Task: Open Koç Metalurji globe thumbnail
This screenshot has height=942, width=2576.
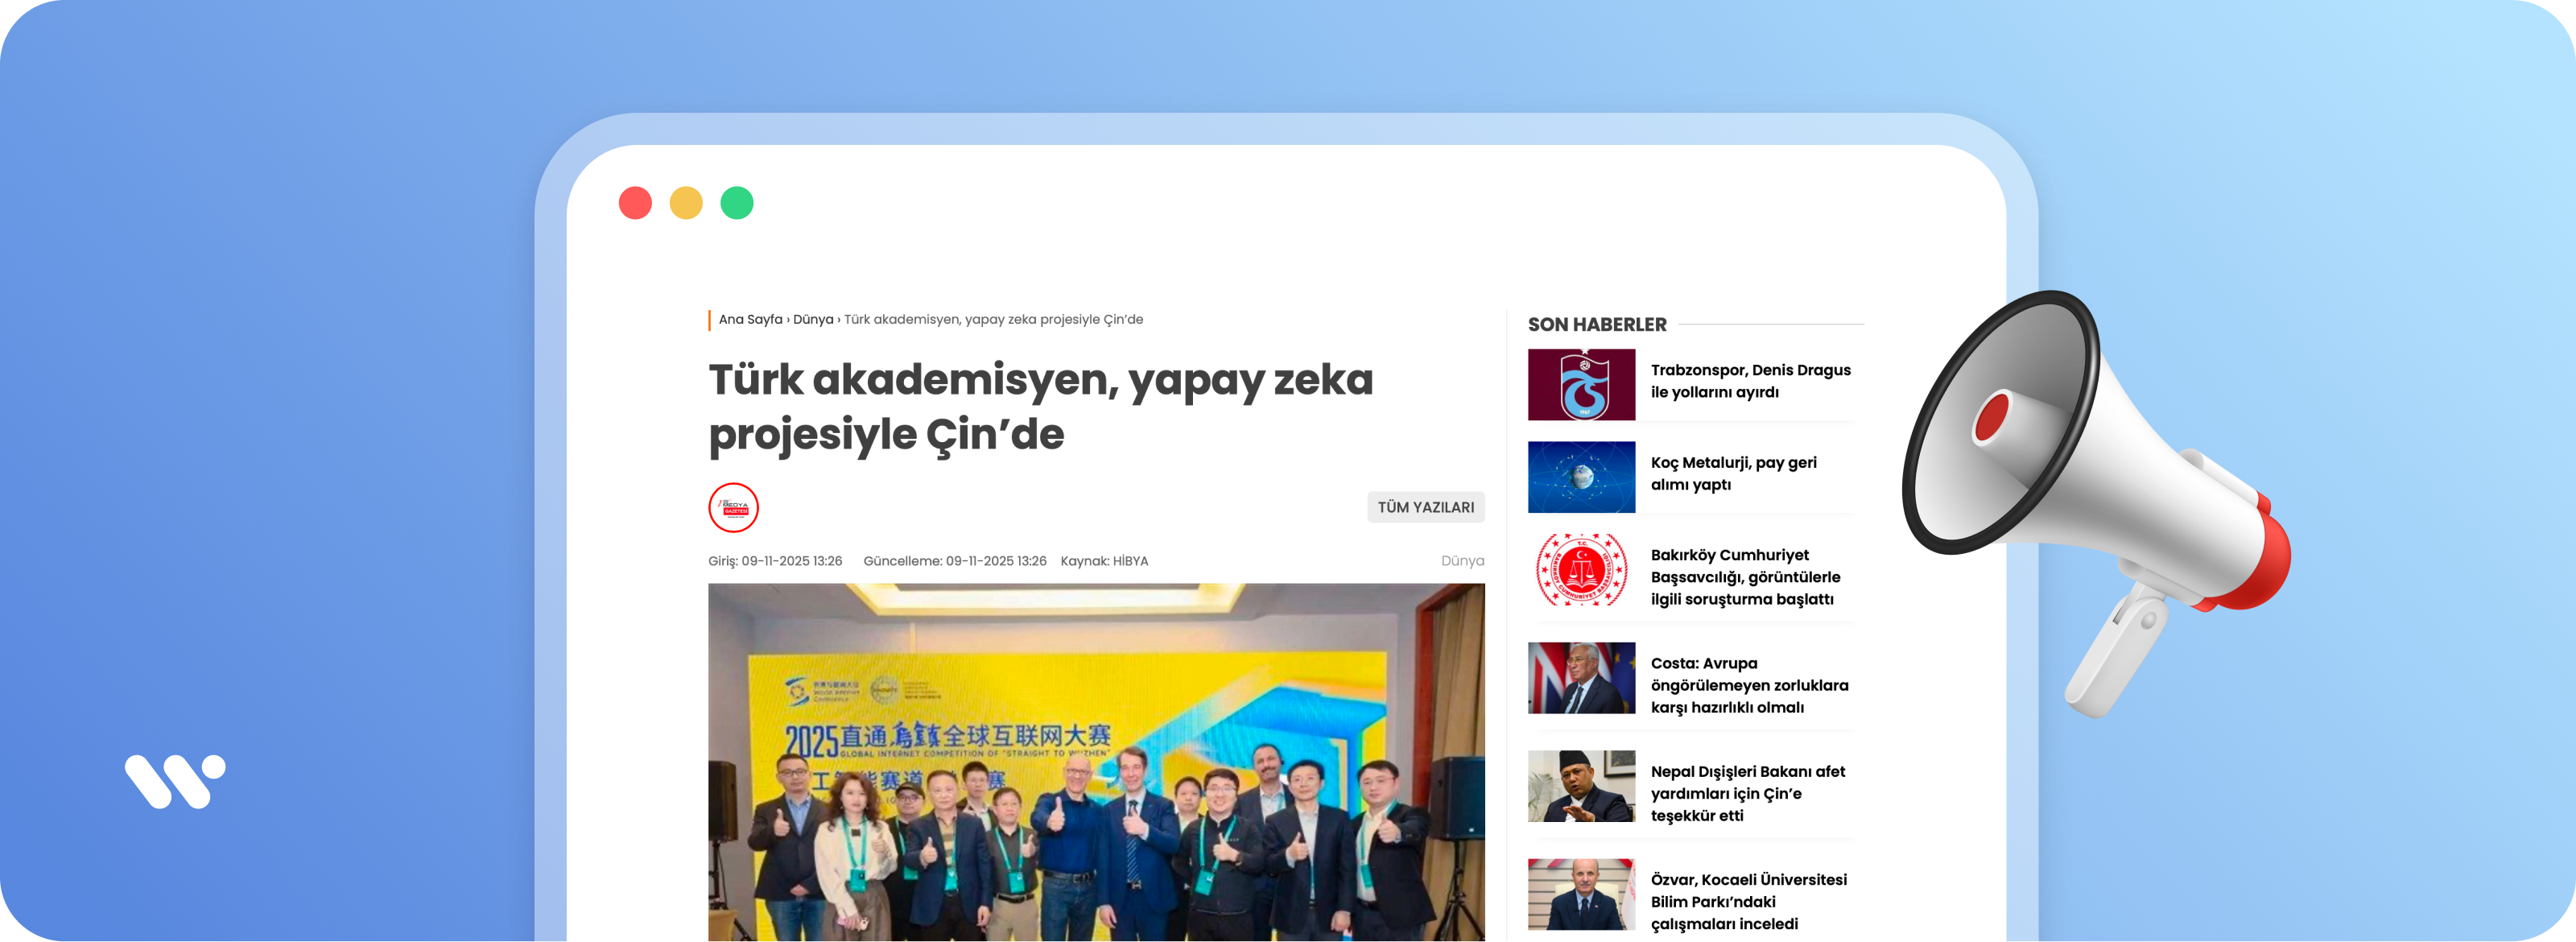Action: tap(1581, 477)
